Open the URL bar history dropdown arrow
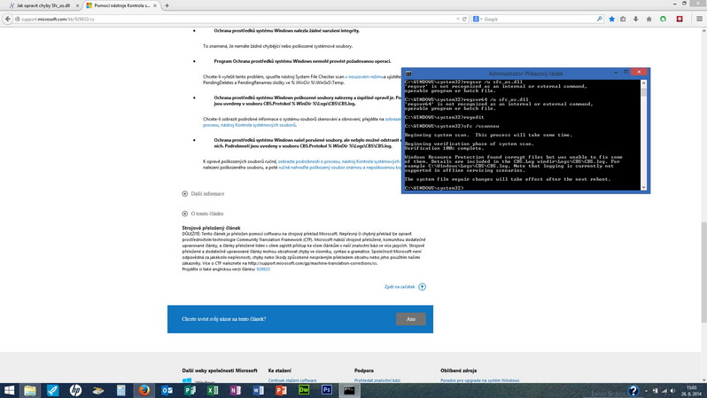Viewport: 707px width, 398px height. (458, 19)
